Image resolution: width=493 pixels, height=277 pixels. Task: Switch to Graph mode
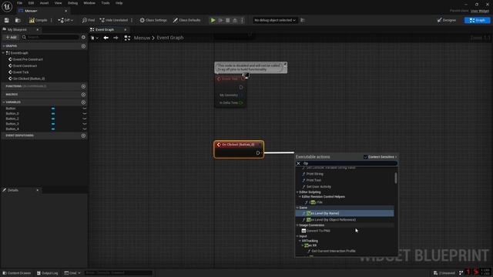(x=477, y=20)
